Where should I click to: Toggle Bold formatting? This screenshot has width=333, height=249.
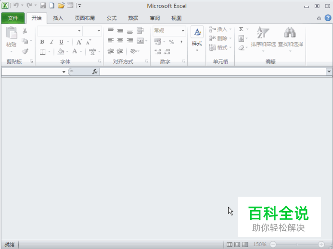[x=42, y=42]
